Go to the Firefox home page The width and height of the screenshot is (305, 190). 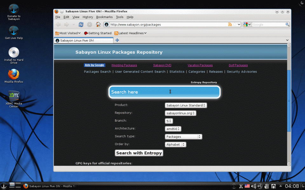point(98,24)
